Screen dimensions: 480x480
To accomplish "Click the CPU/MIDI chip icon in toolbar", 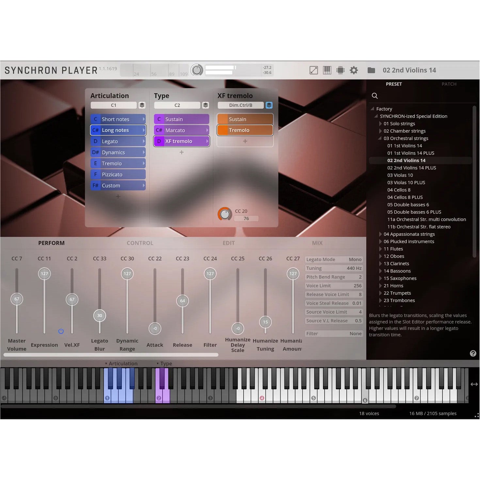I will click(x=340, y=70).
